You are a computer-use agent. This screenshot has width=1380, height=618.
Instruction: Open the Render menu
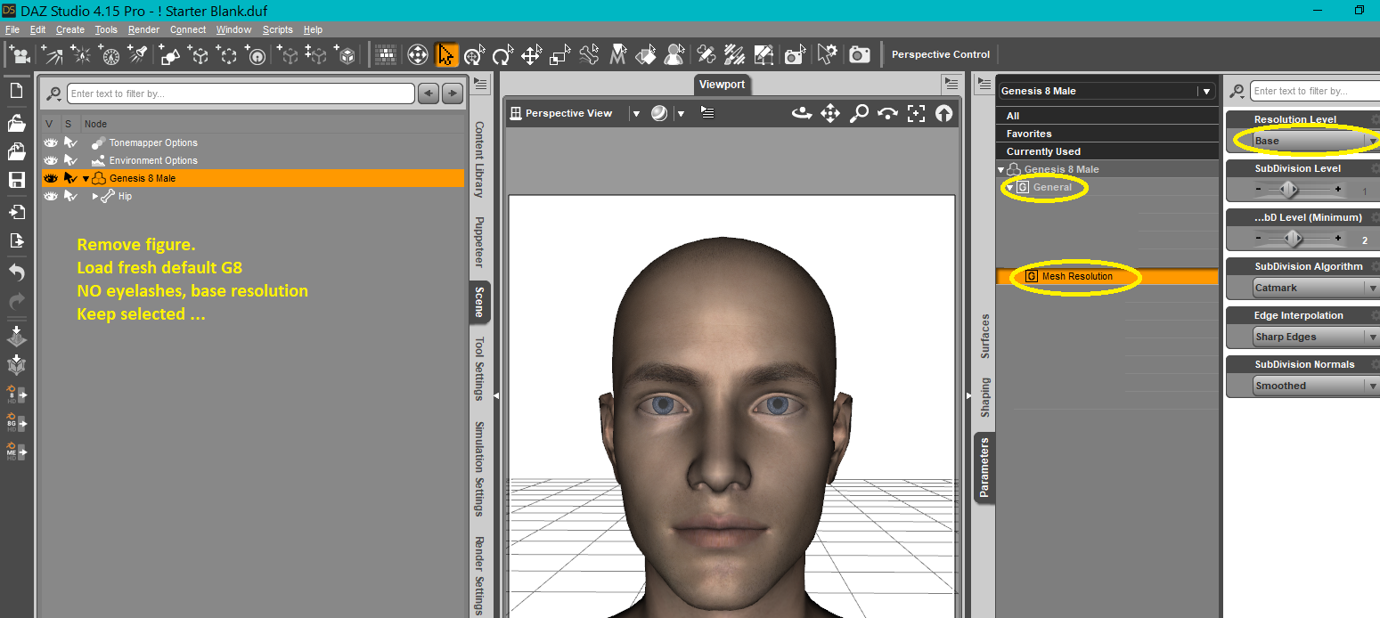click(143, 29)
